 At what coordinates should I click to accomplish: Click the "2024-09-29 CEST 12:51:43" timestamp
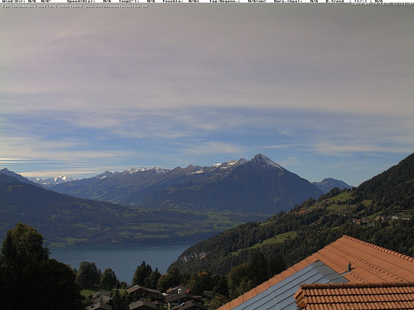(x=383, y=4)
